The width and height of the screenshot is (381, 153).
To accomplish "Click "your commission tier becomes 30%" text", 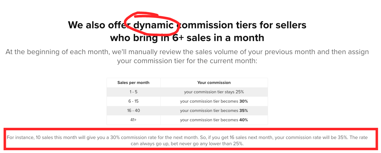I will [x=214, y=101].
